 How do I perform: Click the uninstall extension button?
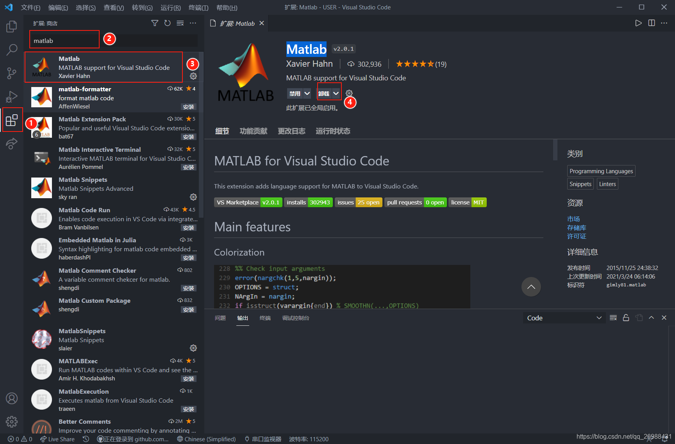click(x=324, y=93)
